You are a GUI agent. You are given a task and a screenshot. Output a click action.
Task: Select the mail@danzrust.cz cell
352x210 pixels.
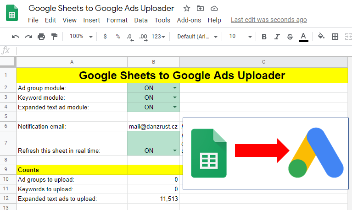[x=154, y=126]
